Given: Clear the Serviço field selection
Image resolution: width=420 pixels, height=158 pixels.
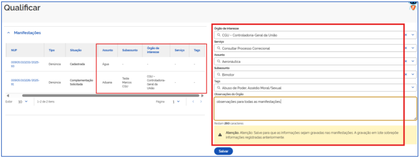Looking at the screenshot, I should [406, 48].
